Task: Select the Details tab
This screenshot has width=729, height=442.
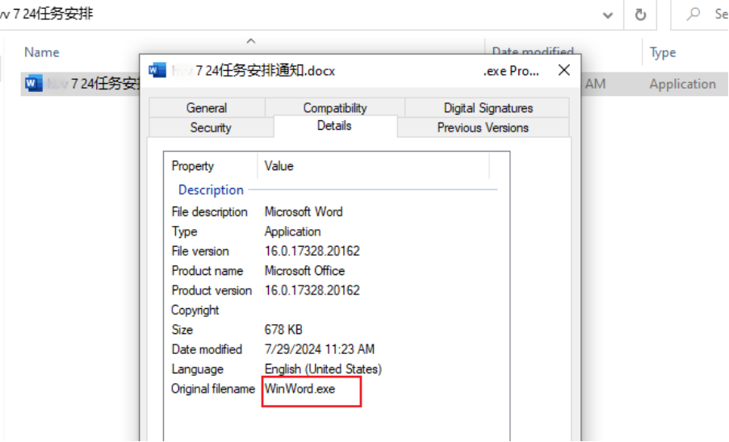Action: click(334, 126)
